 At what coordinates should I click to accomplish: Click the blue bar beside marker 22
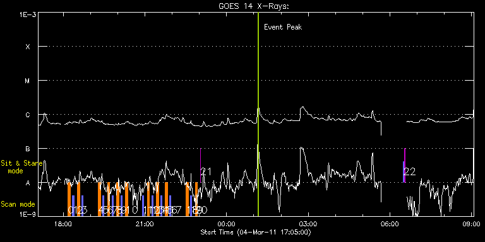coord(404,171)
